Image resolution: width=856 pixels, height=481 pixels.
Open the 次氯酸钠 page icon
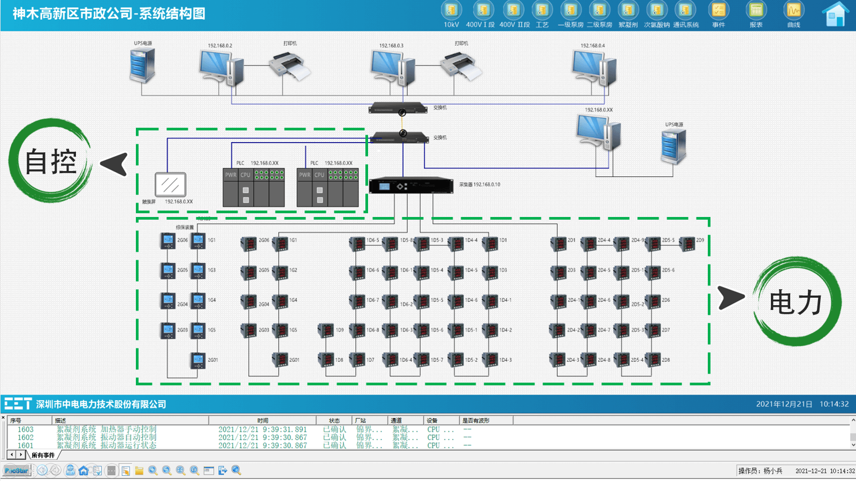pyautogui.click(x=656, y=11)
